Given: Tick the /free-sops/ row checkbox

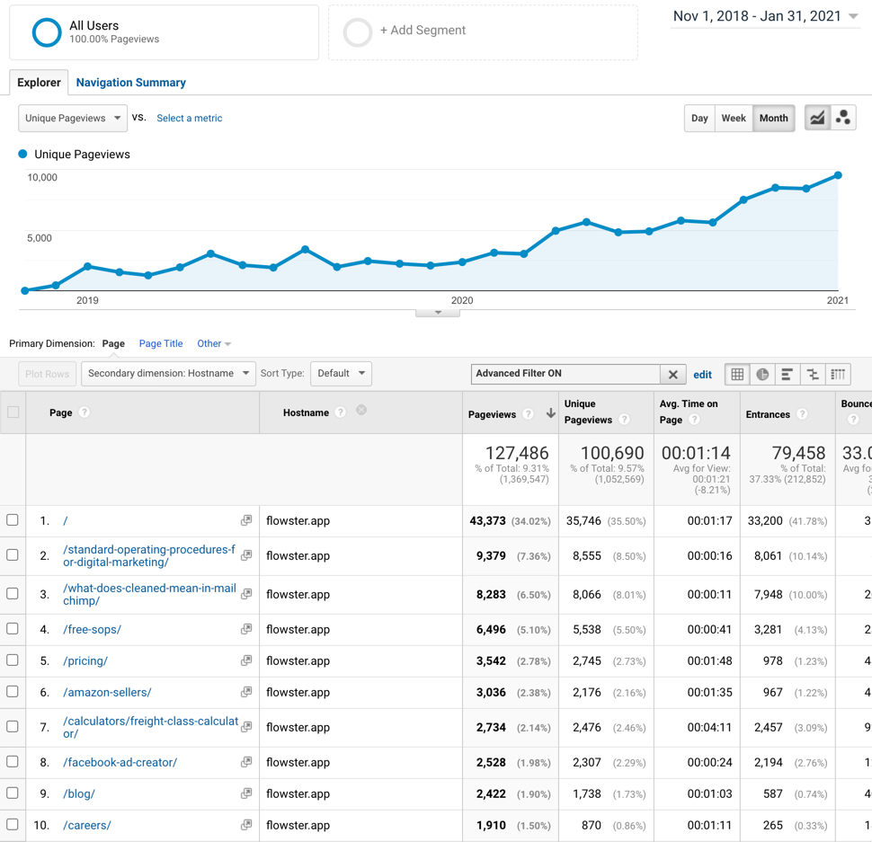Looking at the screenshot, I should tap(13, 629).
